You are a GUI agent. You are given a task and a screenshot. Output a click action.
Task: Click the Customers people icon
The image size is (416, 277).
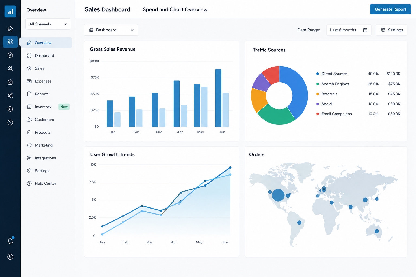pos(29,120)
